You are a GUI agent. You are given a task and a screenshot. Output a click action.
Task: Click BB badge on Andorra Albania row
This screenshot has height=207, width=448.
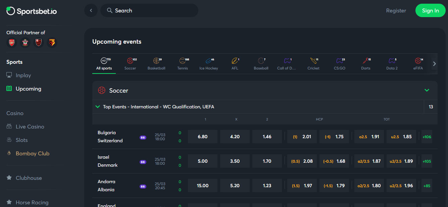143,186
